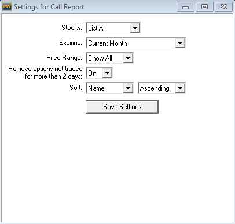Image resolution: width=235 pixels, height=224 pixels.
Task: Open the Stocks dropdown arrow
Action: 135,28
